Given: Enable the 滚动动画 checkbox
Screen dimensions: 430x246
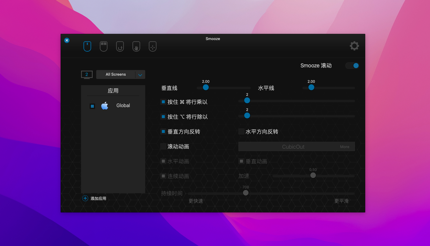Looking at the screenshot, I should tap(163, 146).
